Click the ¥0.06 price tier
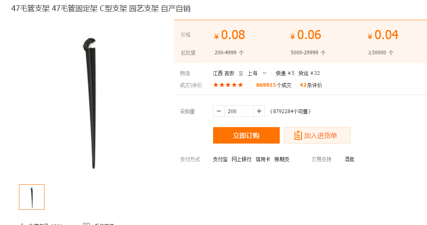 (x=306, y=35)
